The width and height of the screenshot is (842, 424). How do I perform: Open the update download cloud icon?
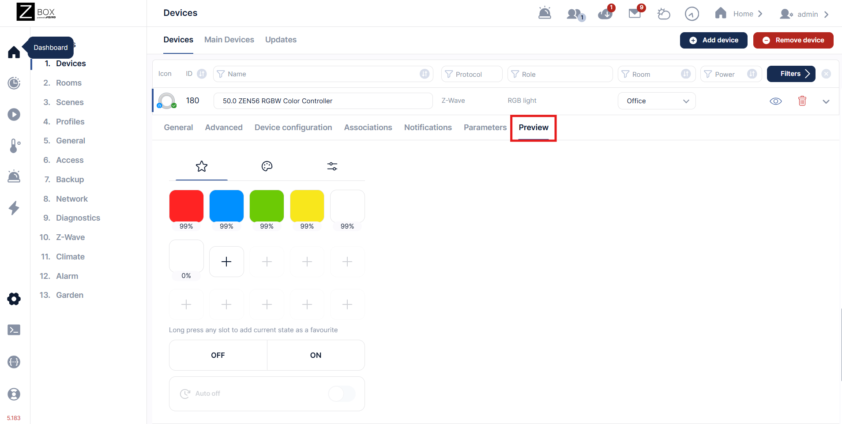coord(605,14)
